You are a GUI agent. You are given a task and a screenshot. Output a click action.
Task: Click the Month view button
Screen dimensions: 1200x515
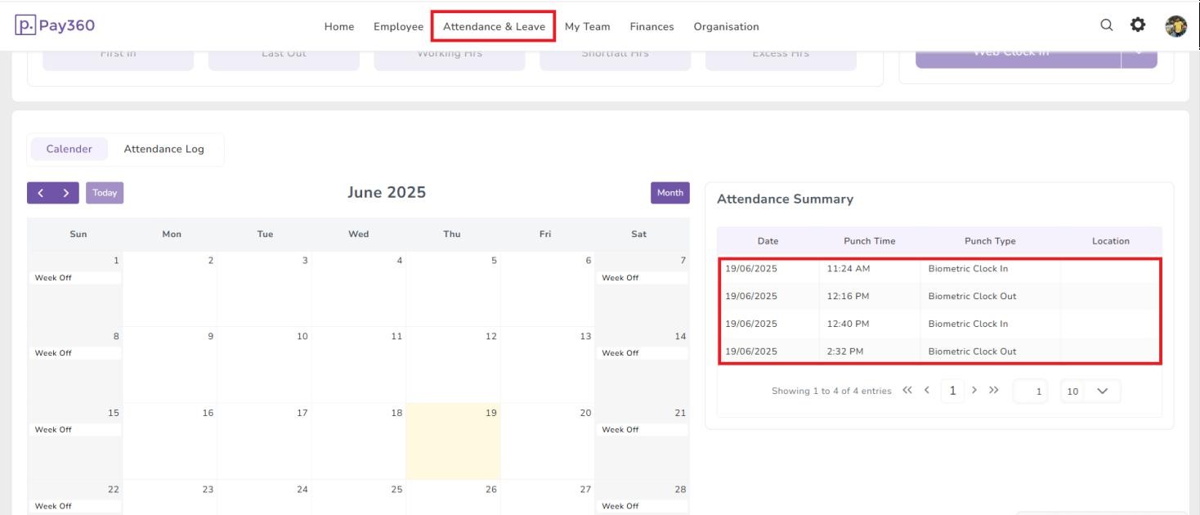pos(670,193)
